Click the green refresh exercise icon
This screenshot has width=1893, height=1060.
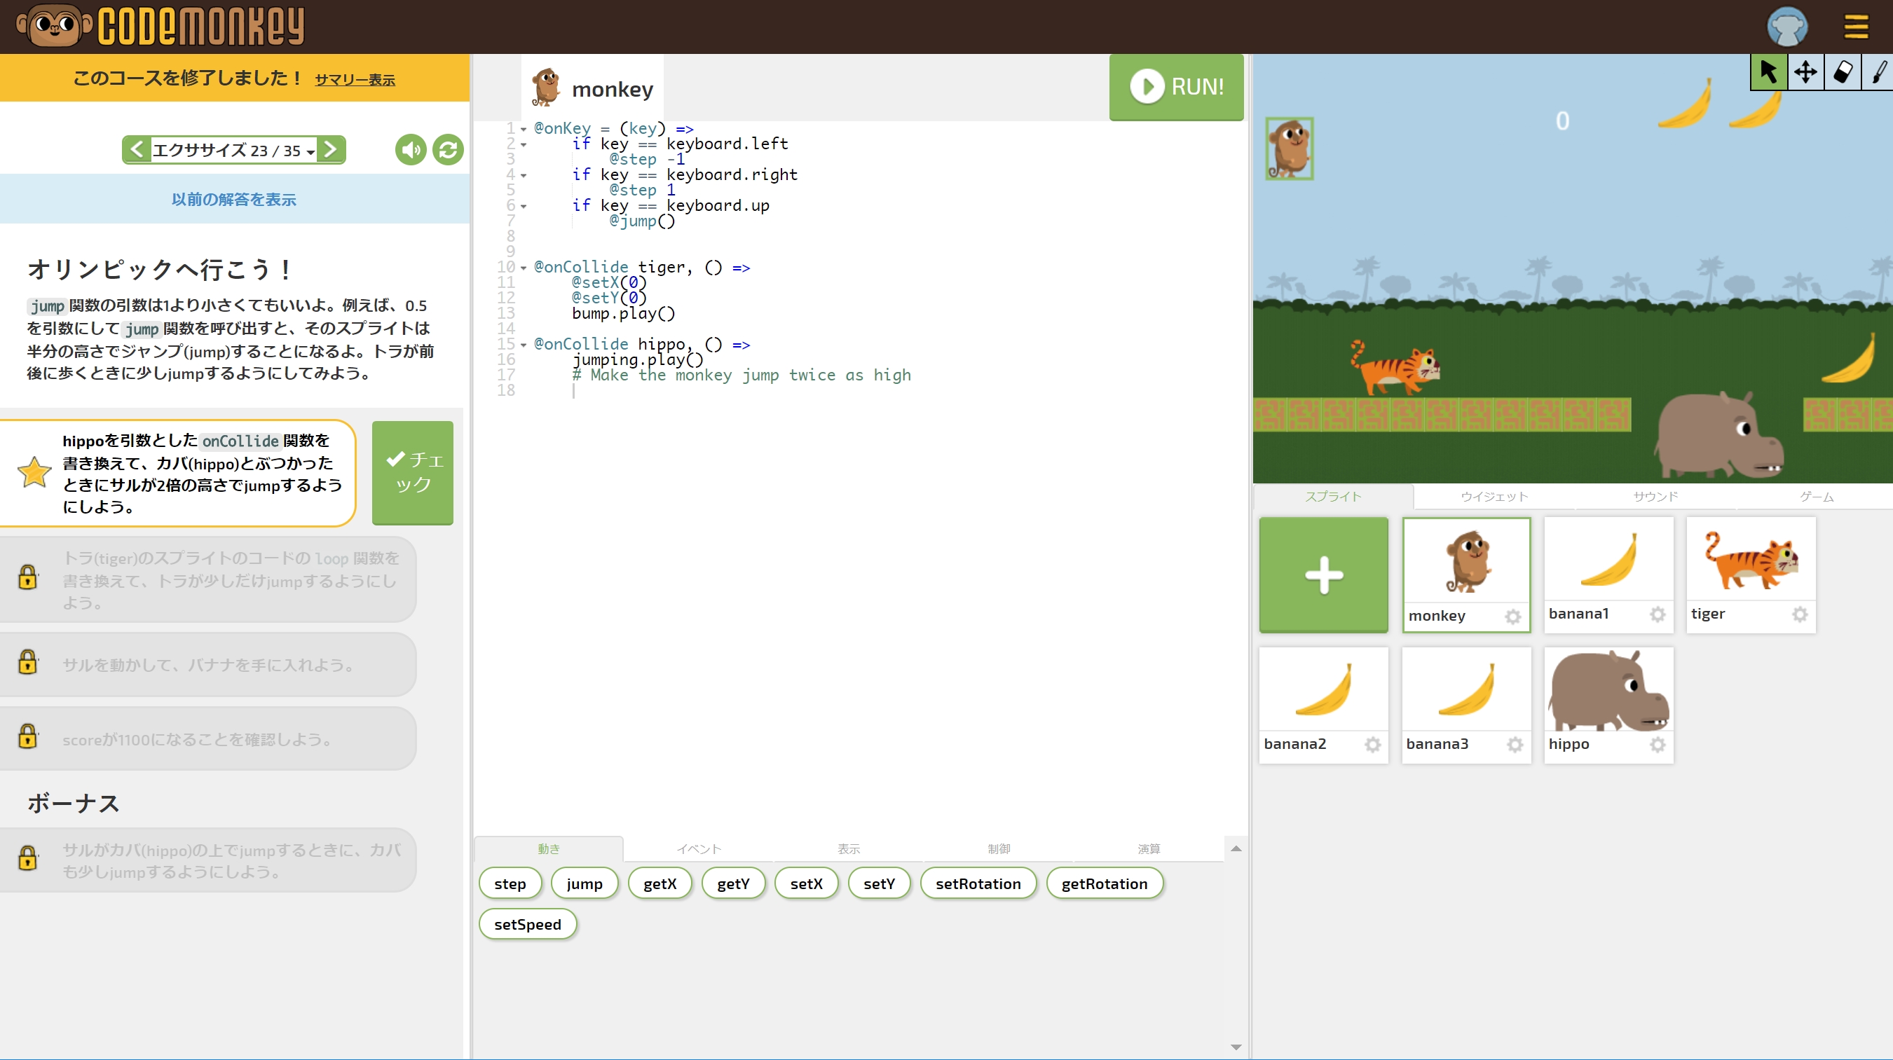click(448, 150)
